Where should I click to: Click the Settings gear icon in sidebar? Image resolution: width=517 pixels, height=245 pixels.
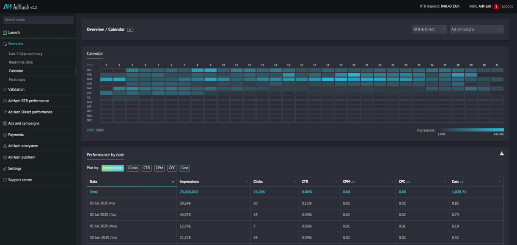pos(5,168)
